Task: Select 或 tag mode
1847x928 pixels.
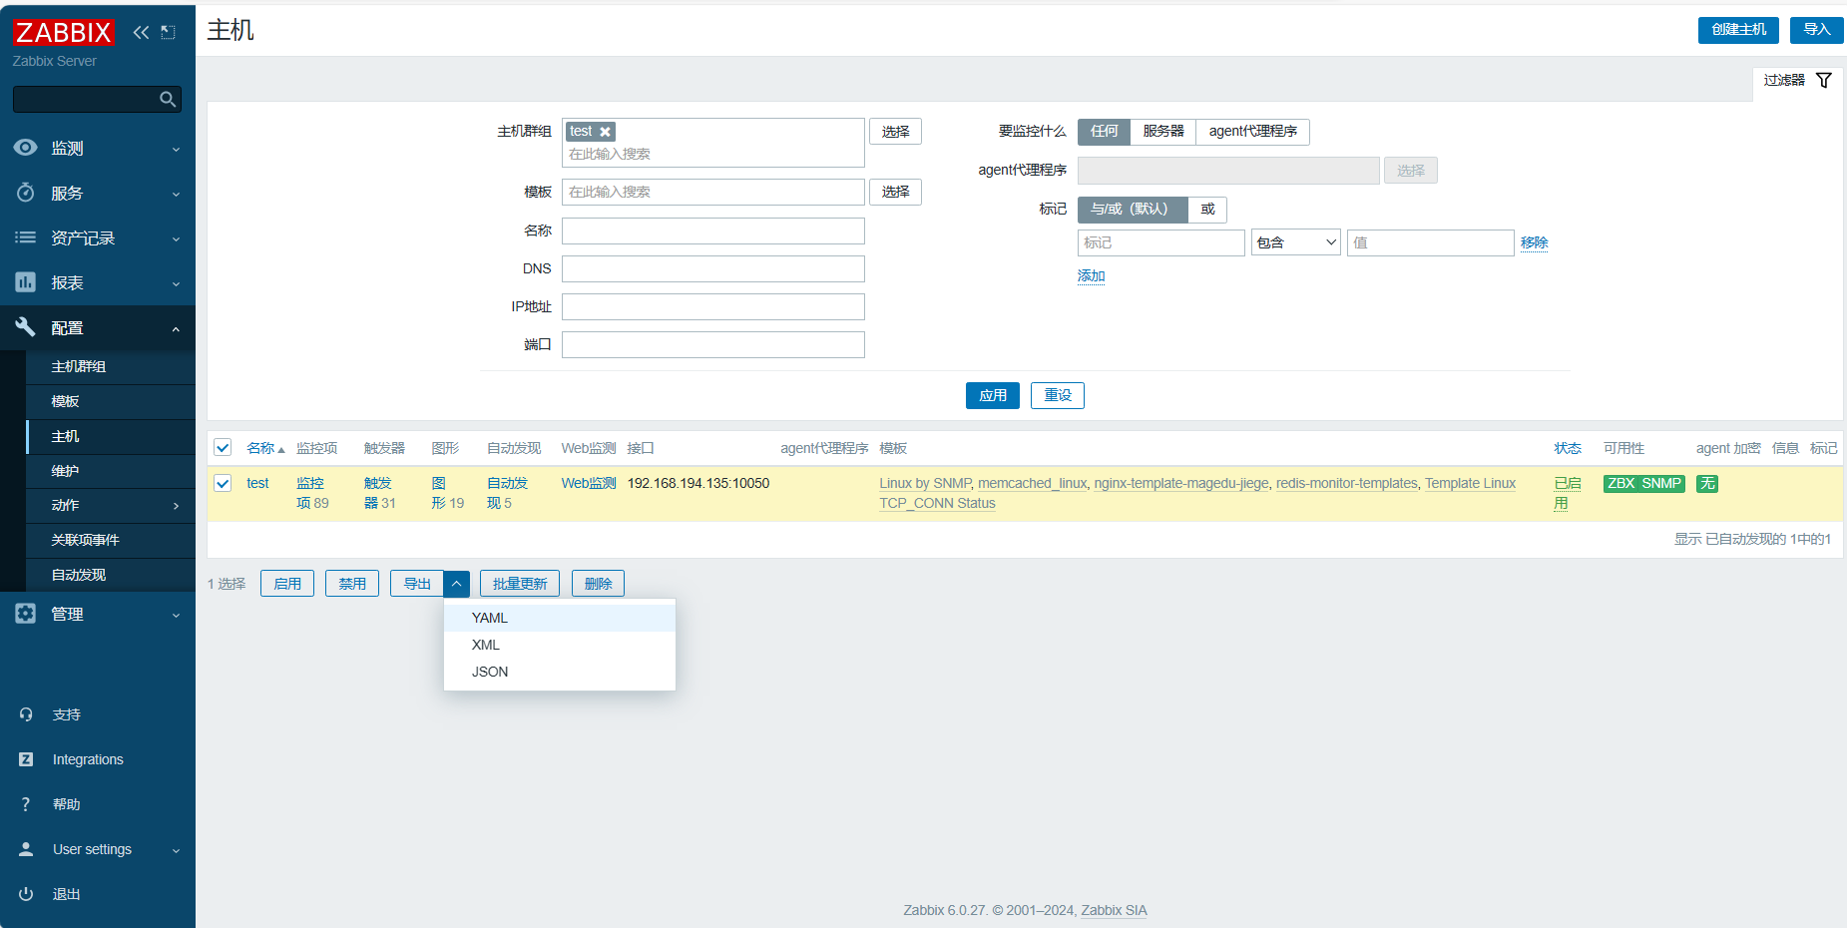Action: (1207, 210)
